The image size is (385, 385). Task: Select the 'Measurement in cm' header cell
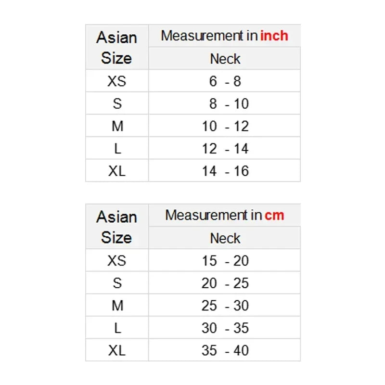(224, 215)
